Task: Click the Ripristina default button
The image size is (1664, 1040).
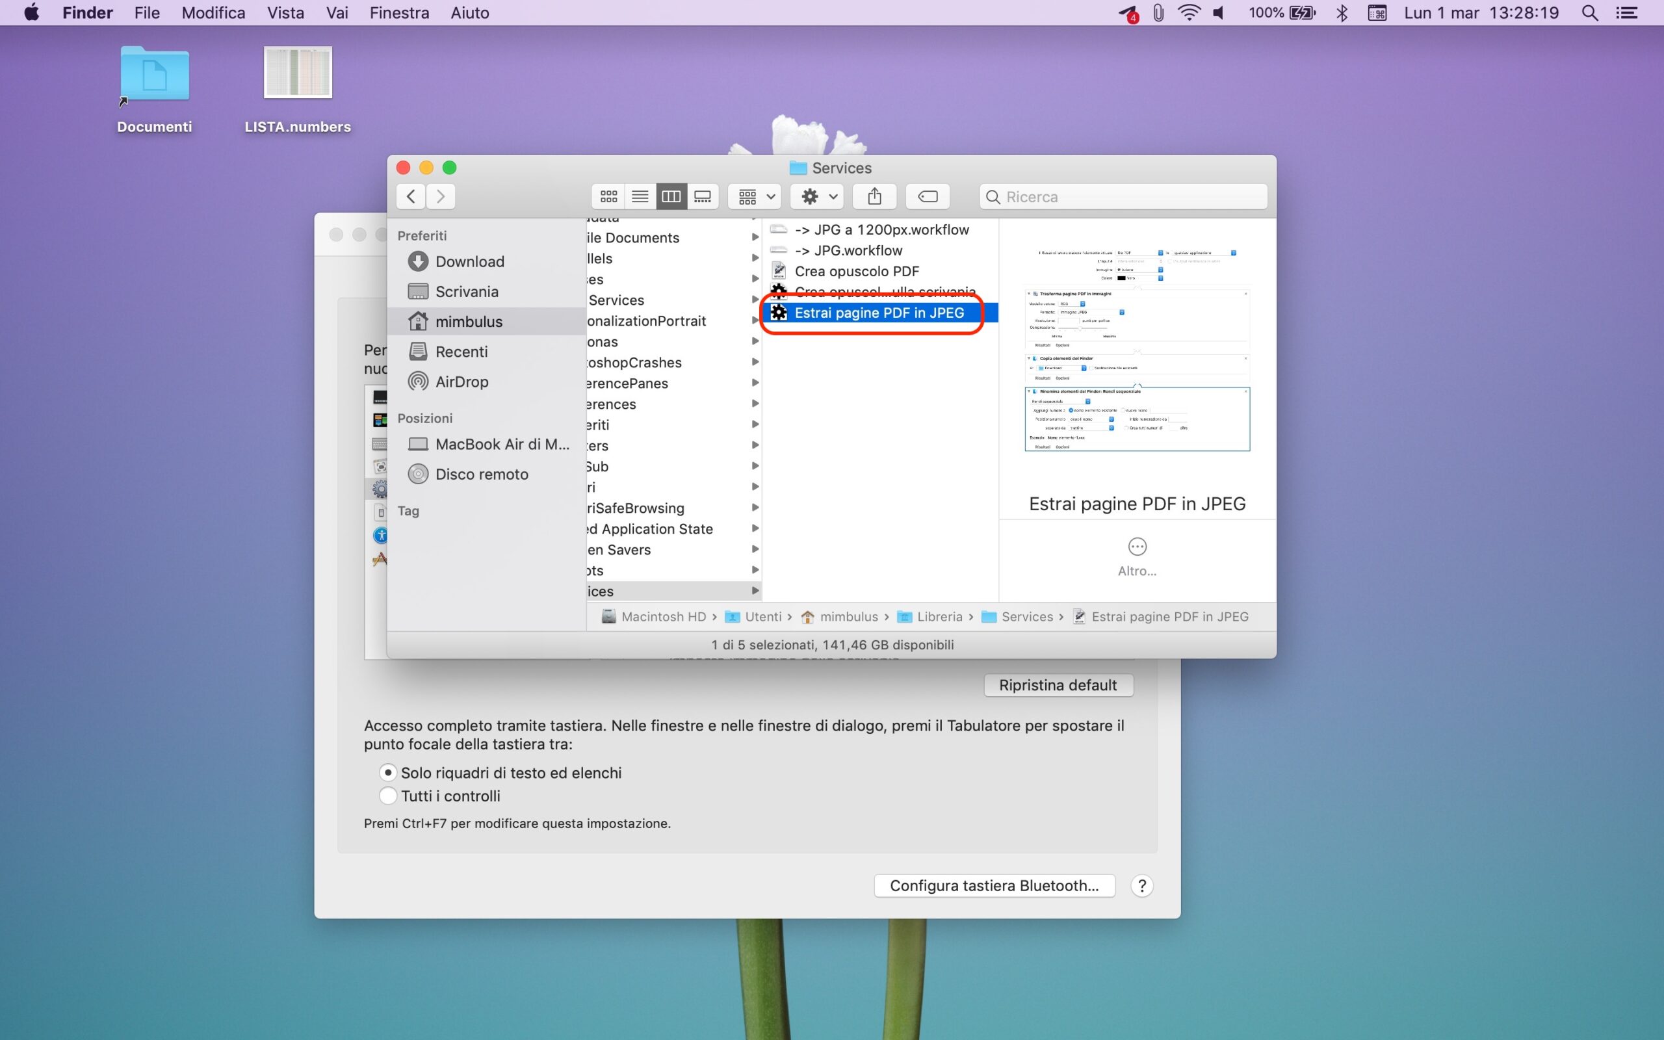Action: coord(1058,685)
